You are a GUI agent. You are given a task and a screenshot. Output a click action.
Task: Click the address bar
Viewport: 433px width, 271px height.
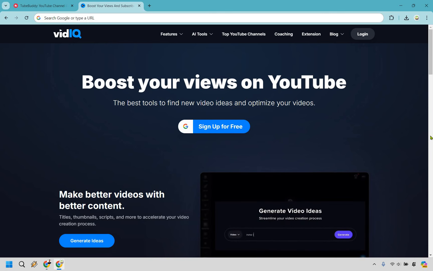point(209,18)
